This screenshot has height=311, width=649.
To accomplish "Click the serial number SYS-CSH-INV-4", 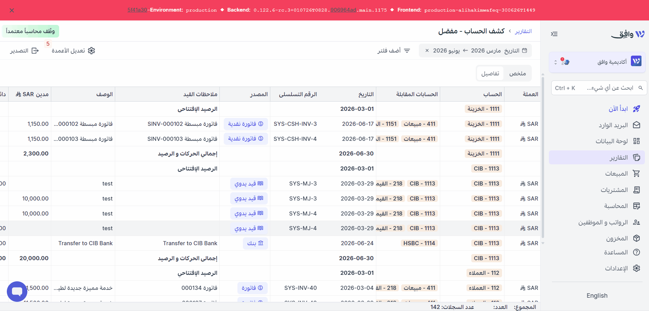I will [295, 139].
